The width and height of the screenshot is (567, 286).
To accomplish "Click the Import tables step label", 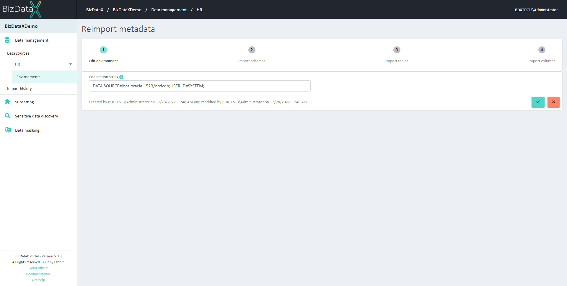I will pos(397,61).
